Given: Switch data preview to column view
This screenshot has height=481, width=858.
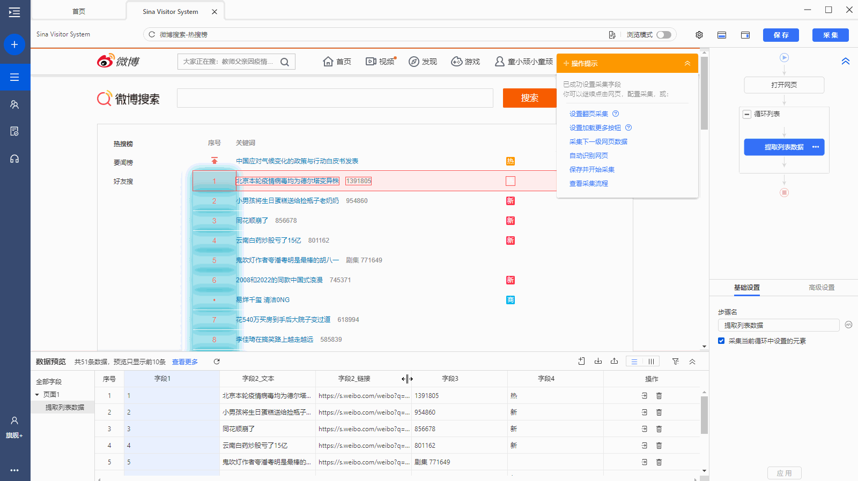Looking at the screenshot, I should click(651, 362).
